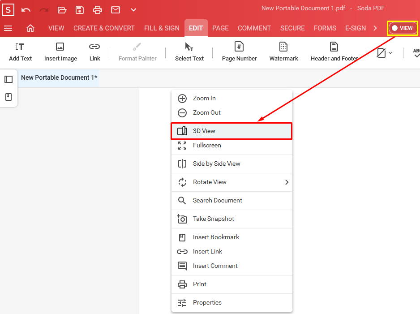Screen dimensions: 420x314
Task: Reveal hidden ribbon tabs after E-SIGN
Action: (x=376, y=28)
